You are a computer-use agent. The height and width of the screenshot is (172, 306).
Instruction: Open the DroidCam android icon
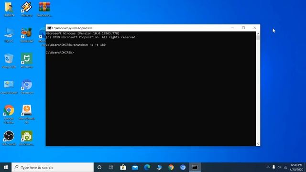pos(27,138)
